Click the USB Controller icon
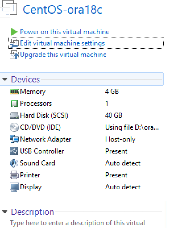182x228 pixels. 14,151
